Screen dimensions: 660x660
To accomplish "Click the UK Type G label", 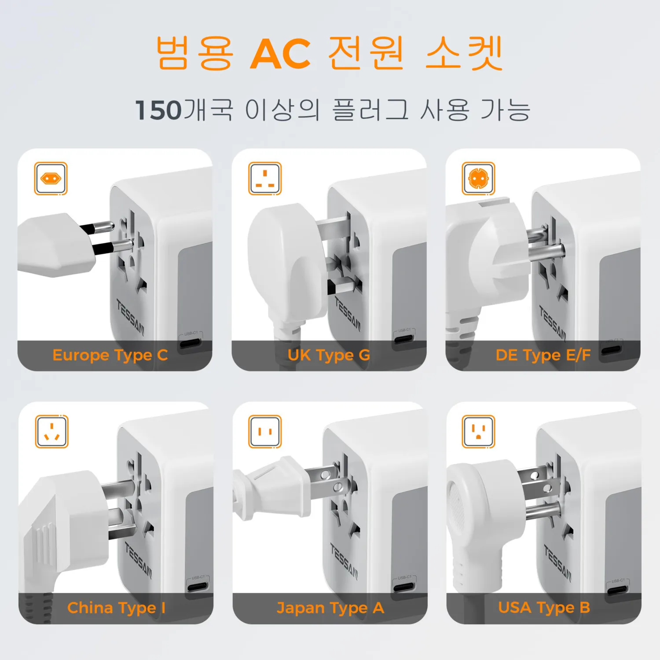I will coord(329,356).
